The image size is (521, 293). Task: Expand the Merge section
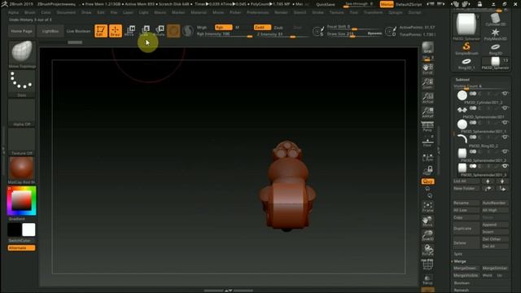point(460,261)
